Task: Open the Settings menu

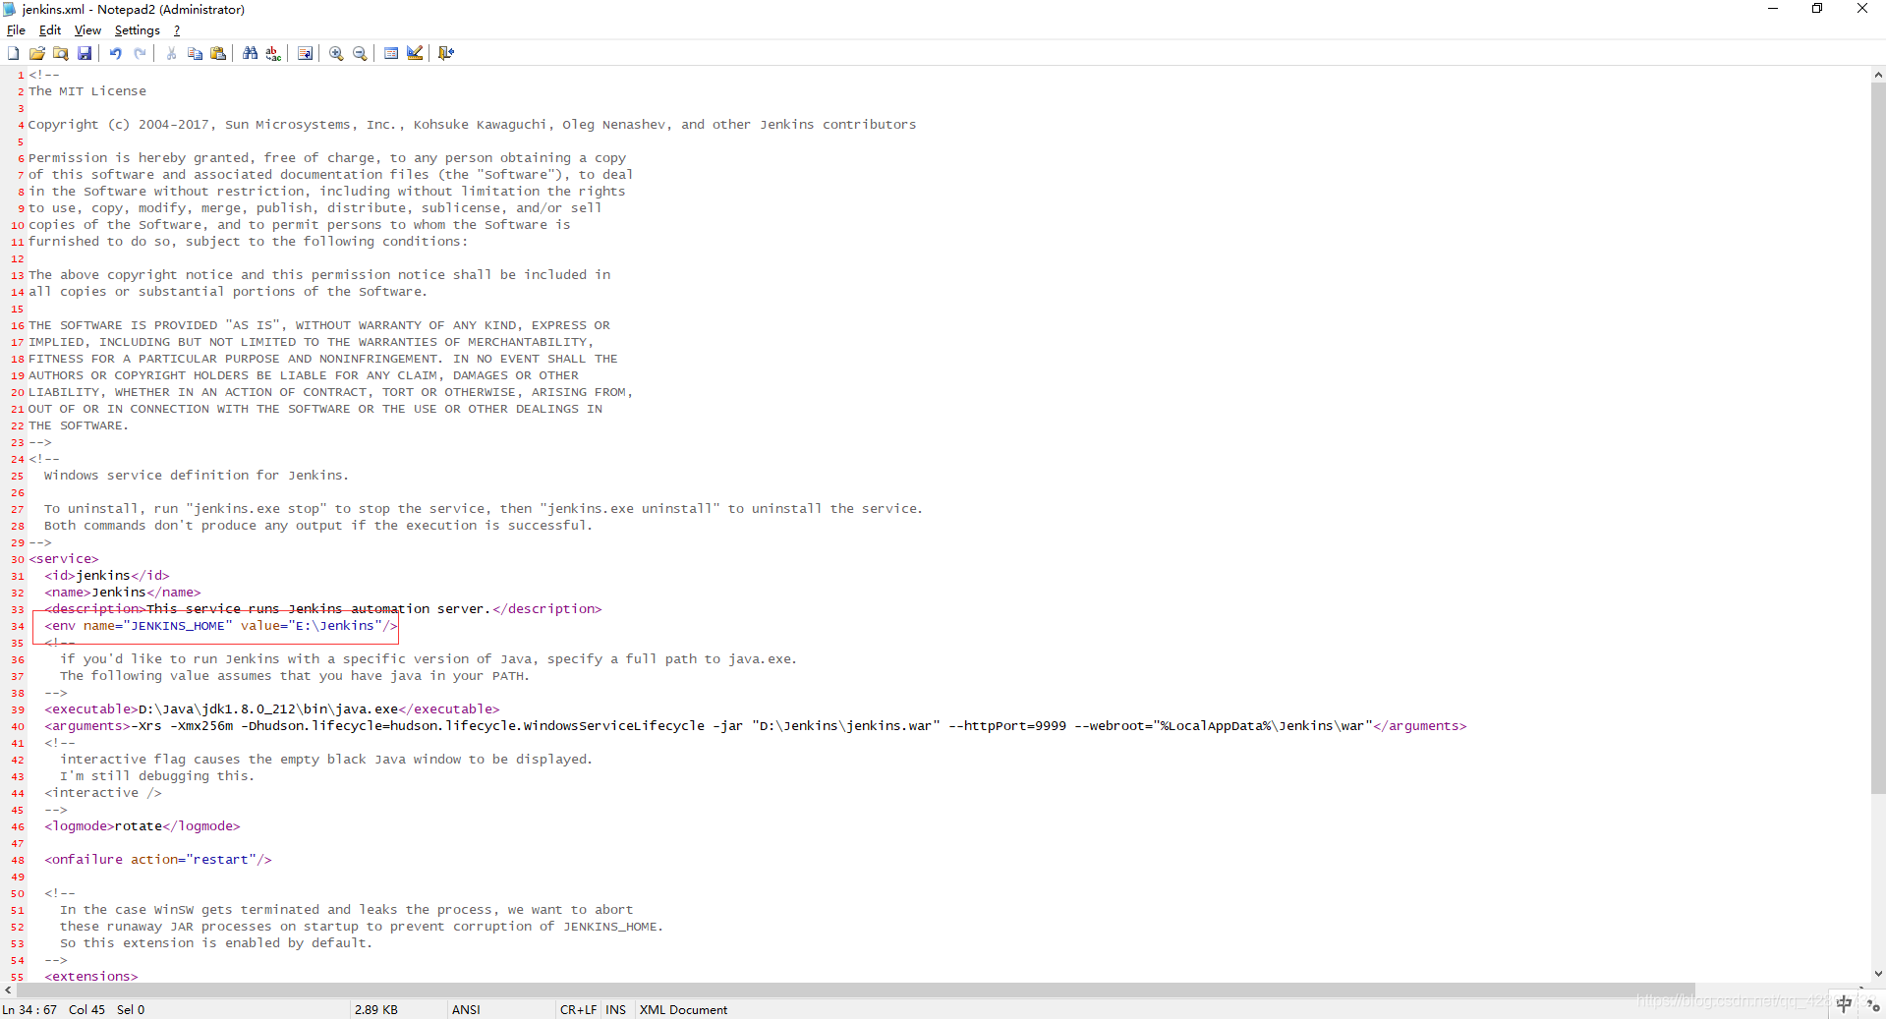Action: (x=137, y=30)
